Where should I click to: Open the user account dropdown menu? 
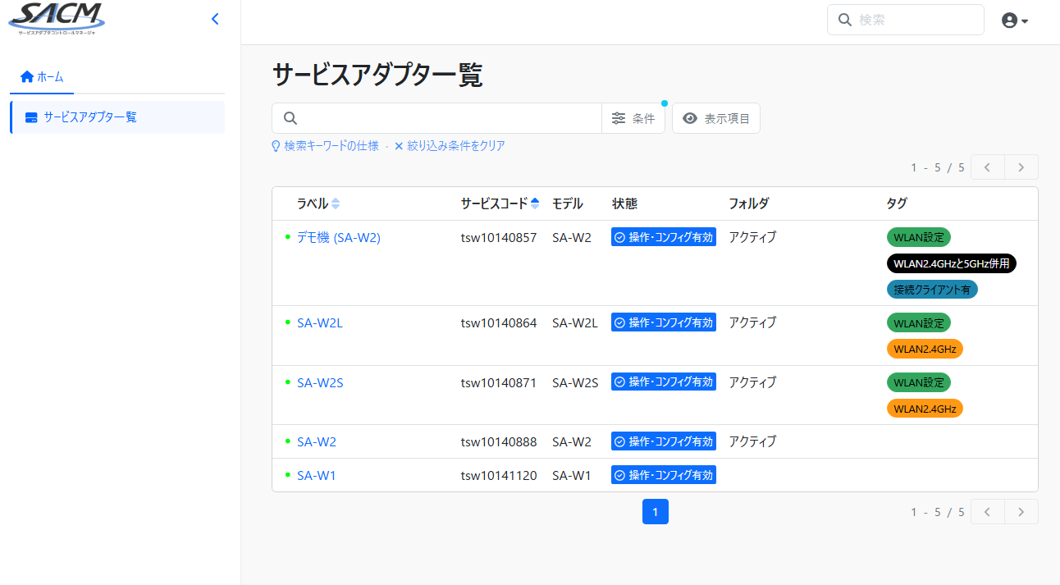pos(1015,21)
